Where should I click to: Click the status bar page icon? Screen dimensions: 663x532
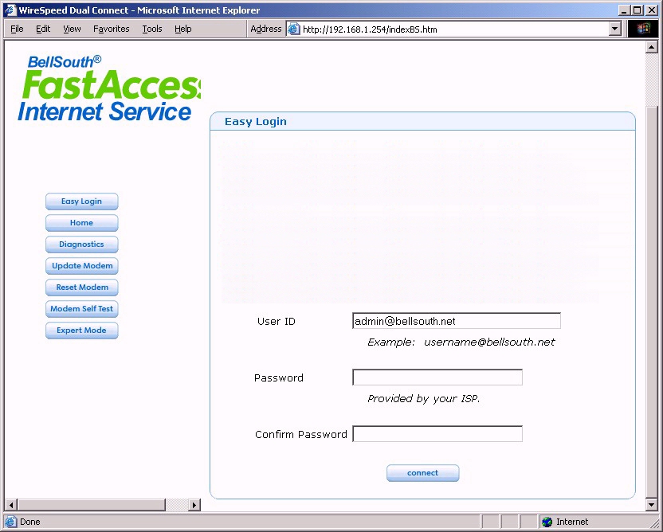[11, 522]
